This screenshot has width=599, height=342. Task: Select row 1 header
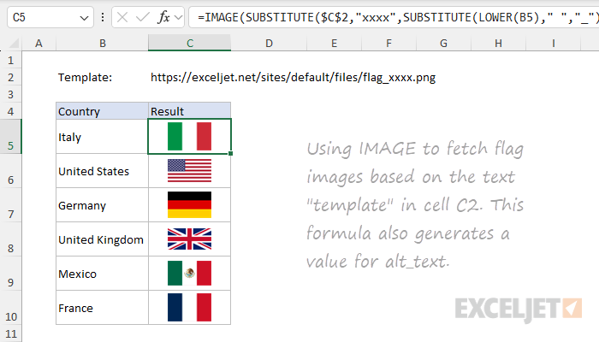(10, 60)
